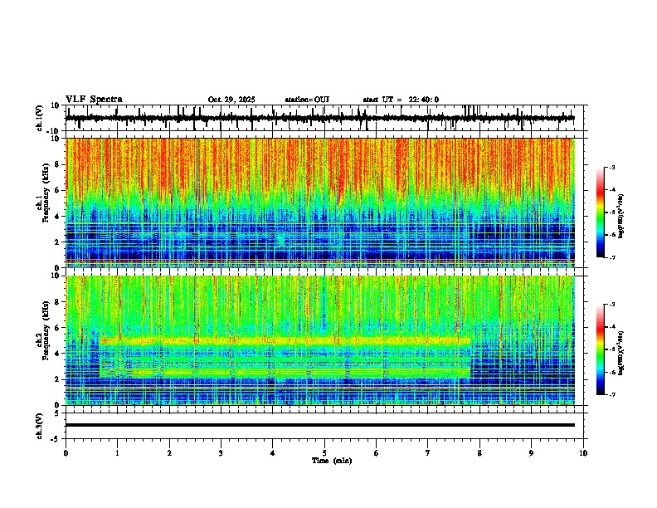657x508 pixels.
Task: Click the 5 kHz emission band in ch.2 spectrogram
Action: pos(285,341)
